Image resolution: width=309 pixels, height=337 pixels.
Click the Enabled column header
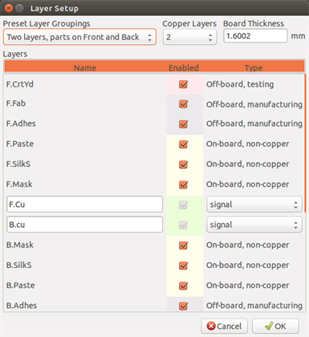184,67
